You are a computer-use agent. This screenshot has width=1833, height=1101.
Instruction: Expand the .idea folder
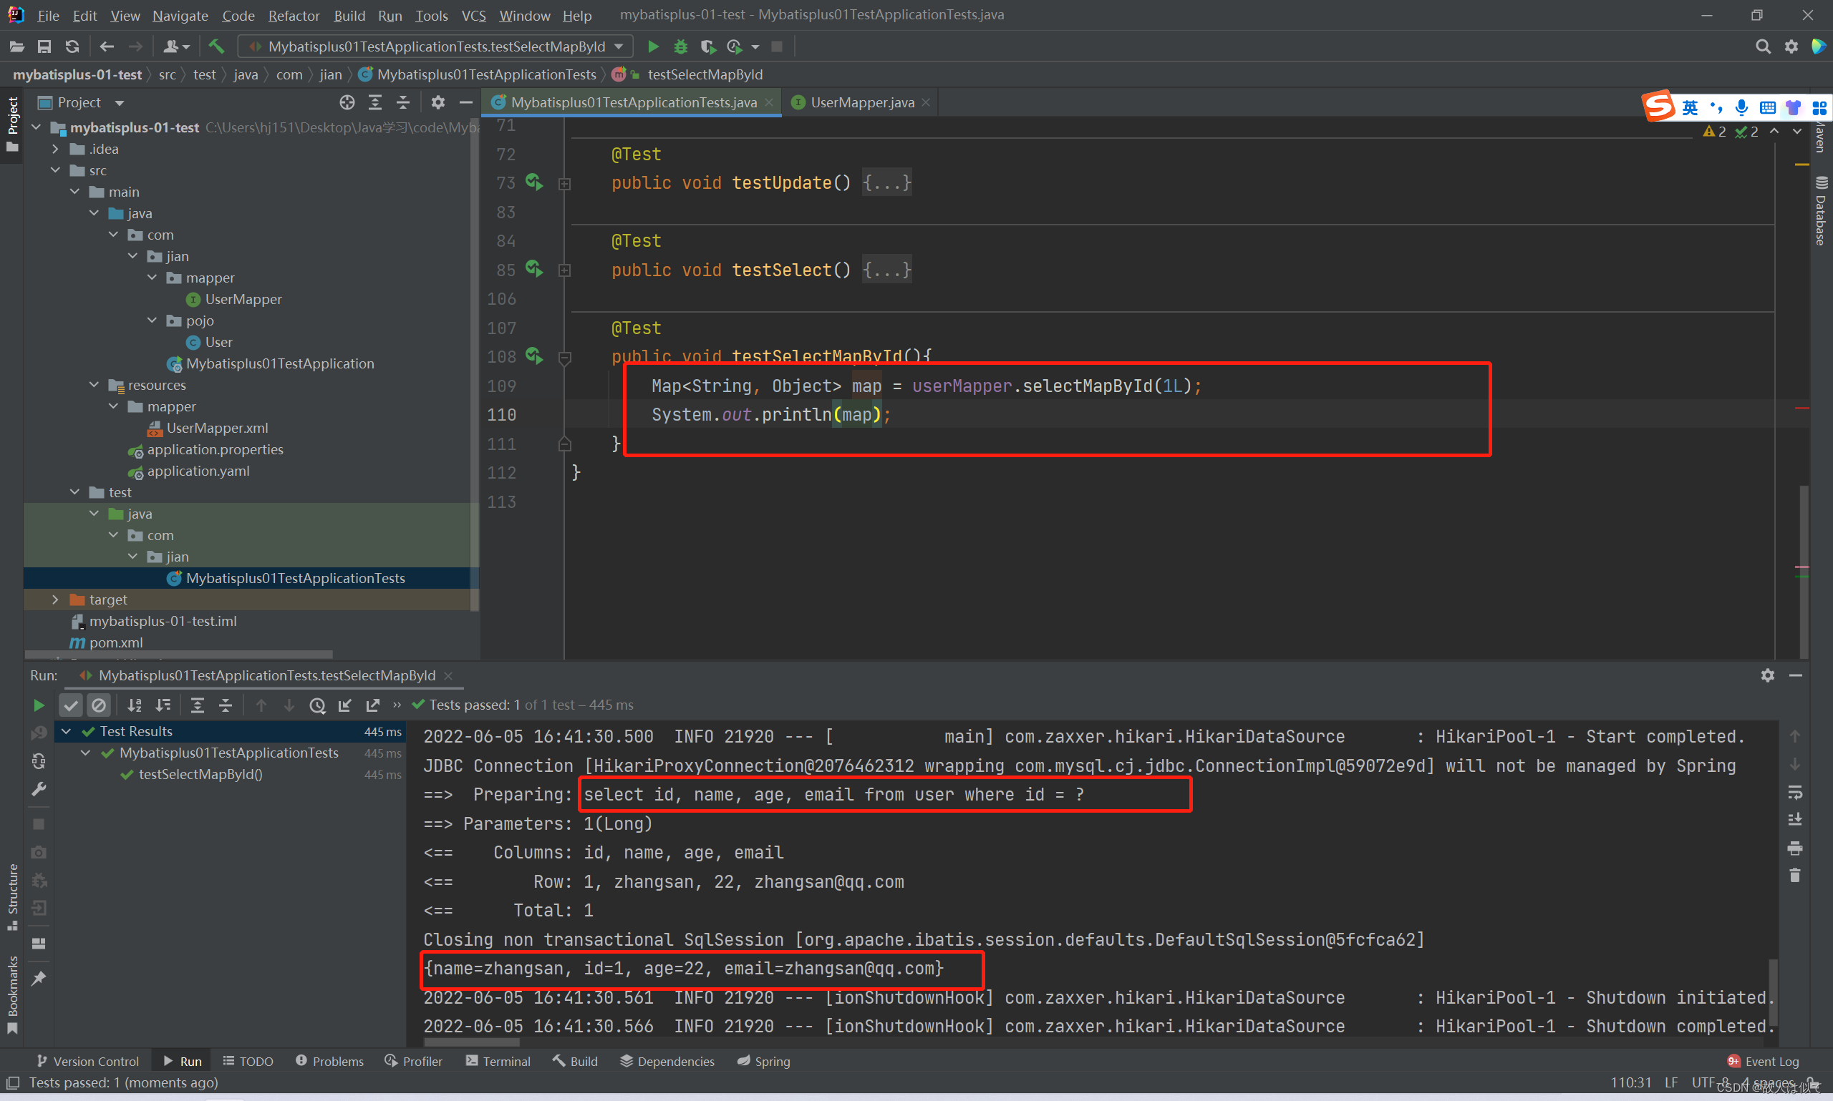coord(55,149)
